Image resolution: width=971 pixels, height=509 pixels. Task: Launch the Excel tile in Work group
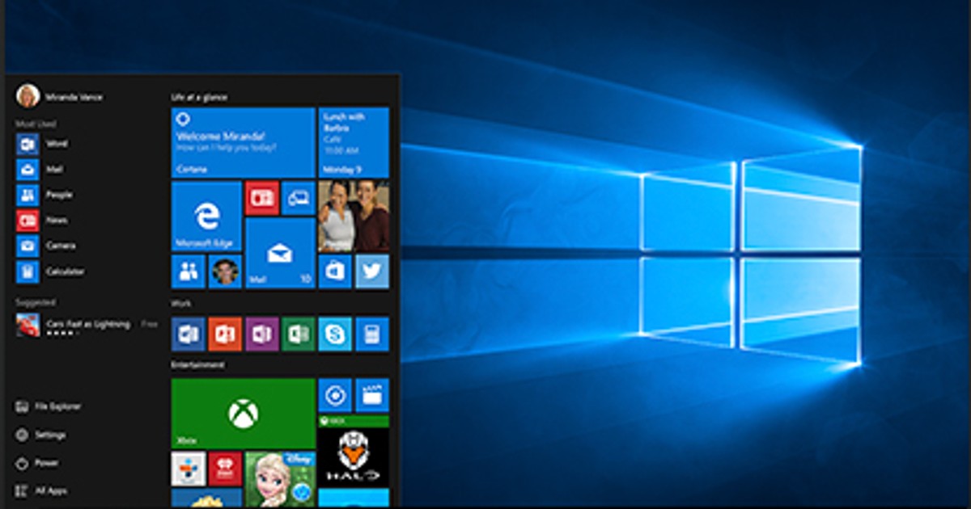click(299, 334)
